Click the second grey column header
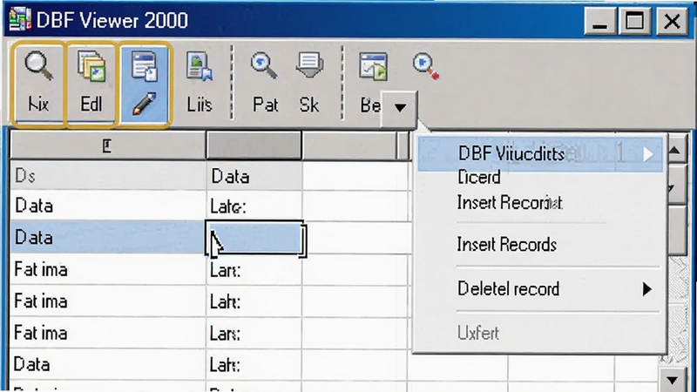The height and width of the screenshot is (392, 697). [x=254, y=145]
